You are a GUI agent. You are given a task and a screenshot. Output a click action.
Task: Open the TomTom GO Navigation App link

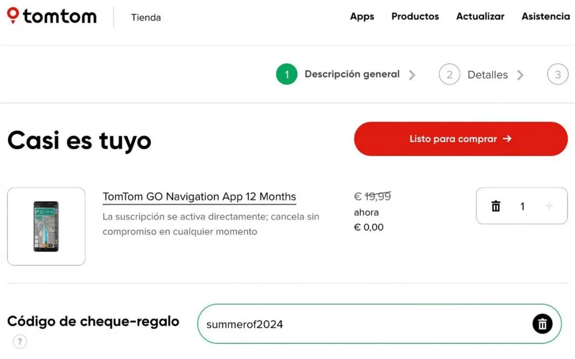(199, 196)
